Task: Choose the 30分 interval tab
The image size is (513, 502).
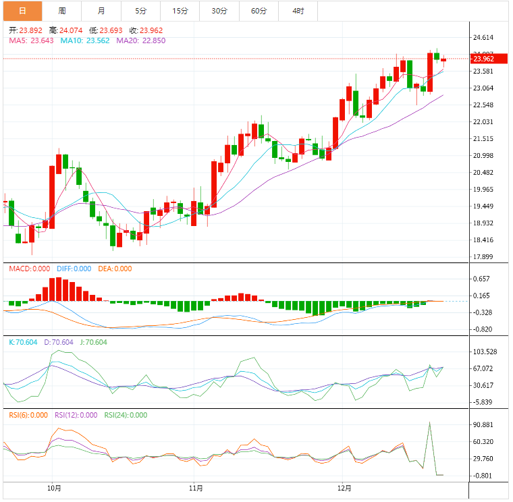Action: pos(219,11)
